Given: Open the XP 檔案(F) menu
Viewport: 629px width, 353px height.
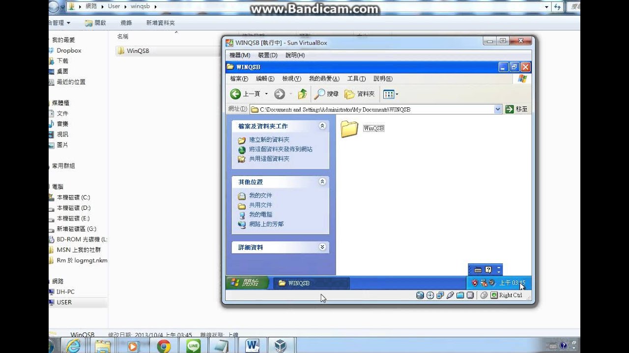Looking at the screenshot, I should [239, 78].
